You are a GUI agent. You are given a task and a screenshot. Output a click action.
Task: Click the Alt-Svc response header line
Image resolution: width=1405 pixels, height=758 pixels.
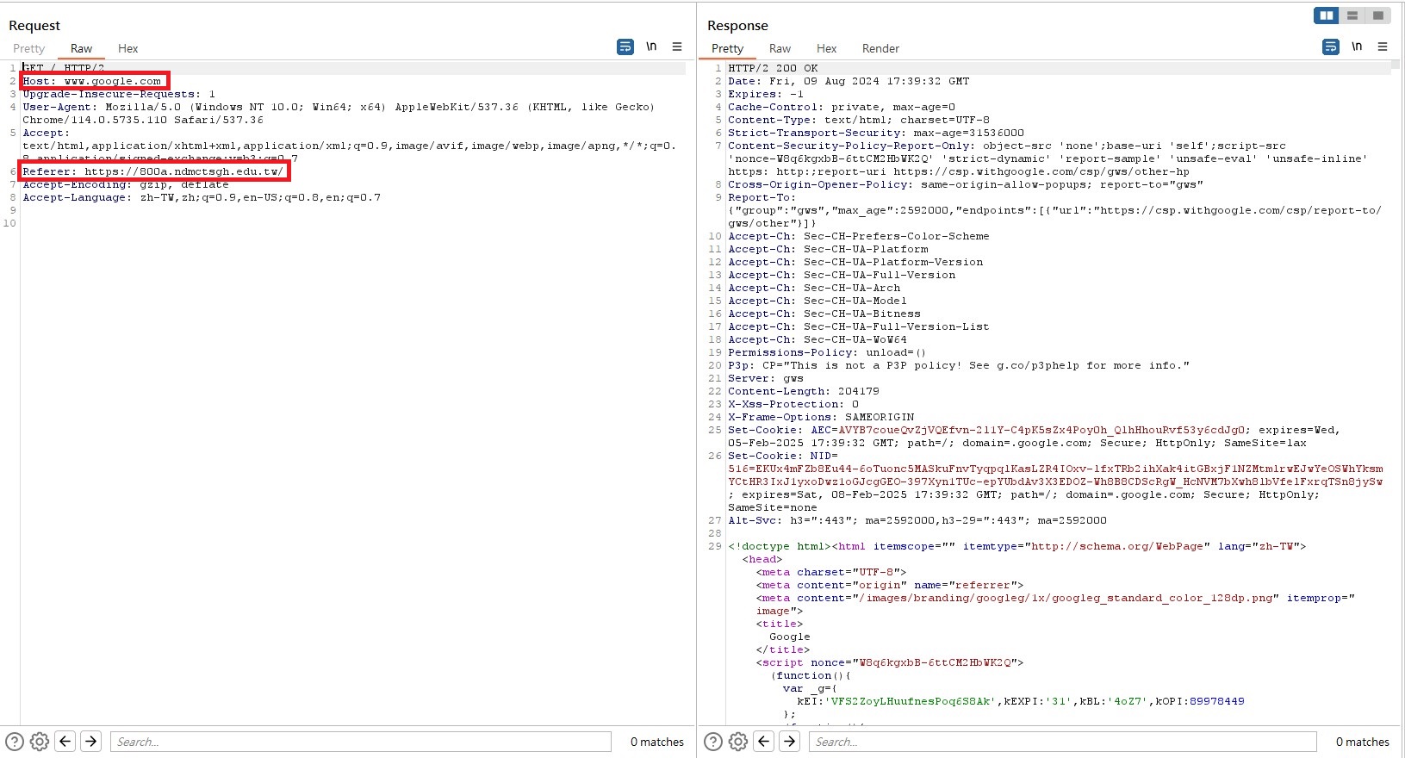coord(917,520)
